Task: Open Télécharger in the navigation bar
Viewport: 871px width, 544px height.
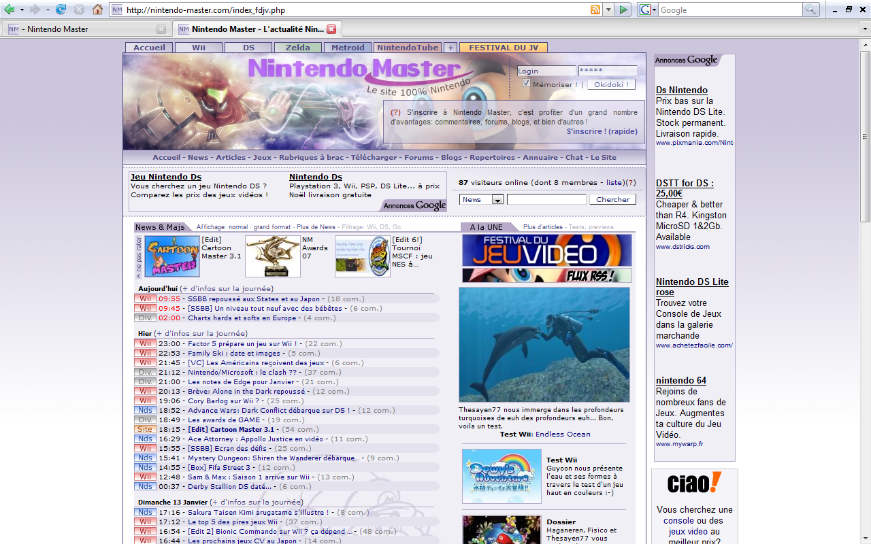Action: click(374, 157)
